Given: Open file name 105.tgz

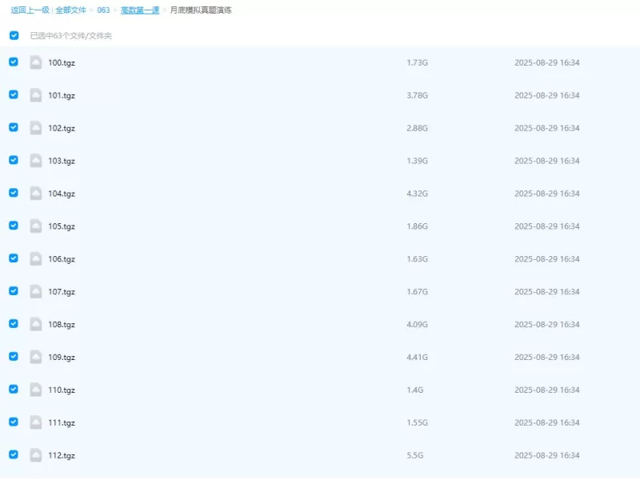Looking at the screenshot, I should 62,226.
